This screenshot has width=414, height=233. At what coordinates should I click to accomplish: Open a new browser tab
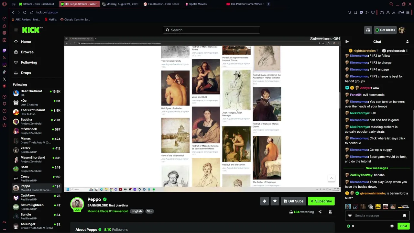[268, 4]
